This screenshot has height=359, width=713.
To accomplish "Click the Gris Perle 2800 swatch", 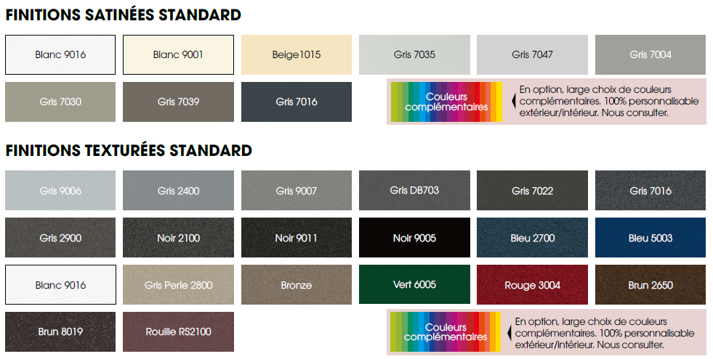I will (x=178, y=285).
